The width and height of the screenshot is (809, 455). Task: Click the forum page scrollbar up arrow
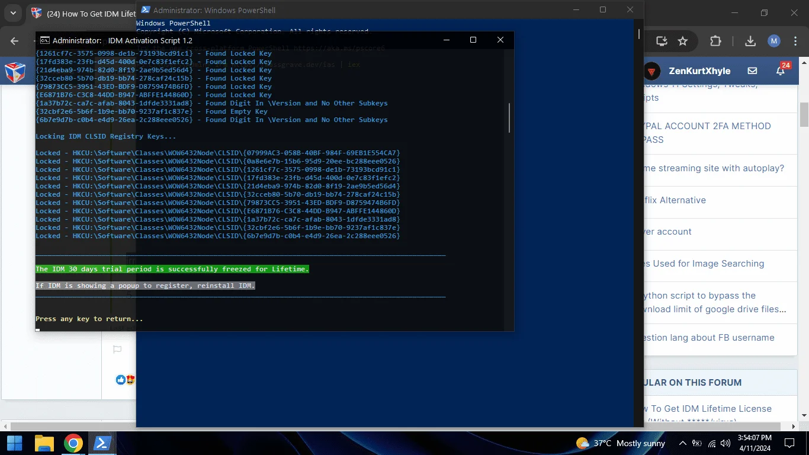tap(804, 62)
